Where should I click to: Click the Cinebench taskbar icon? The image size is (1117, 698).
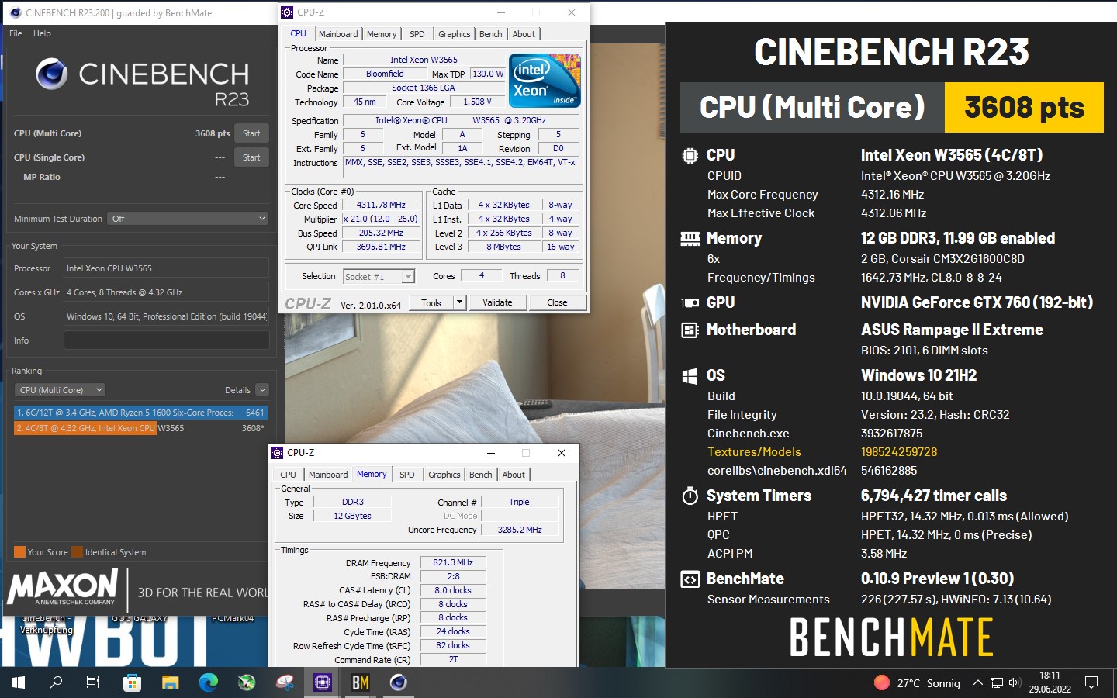click(398, 682)
